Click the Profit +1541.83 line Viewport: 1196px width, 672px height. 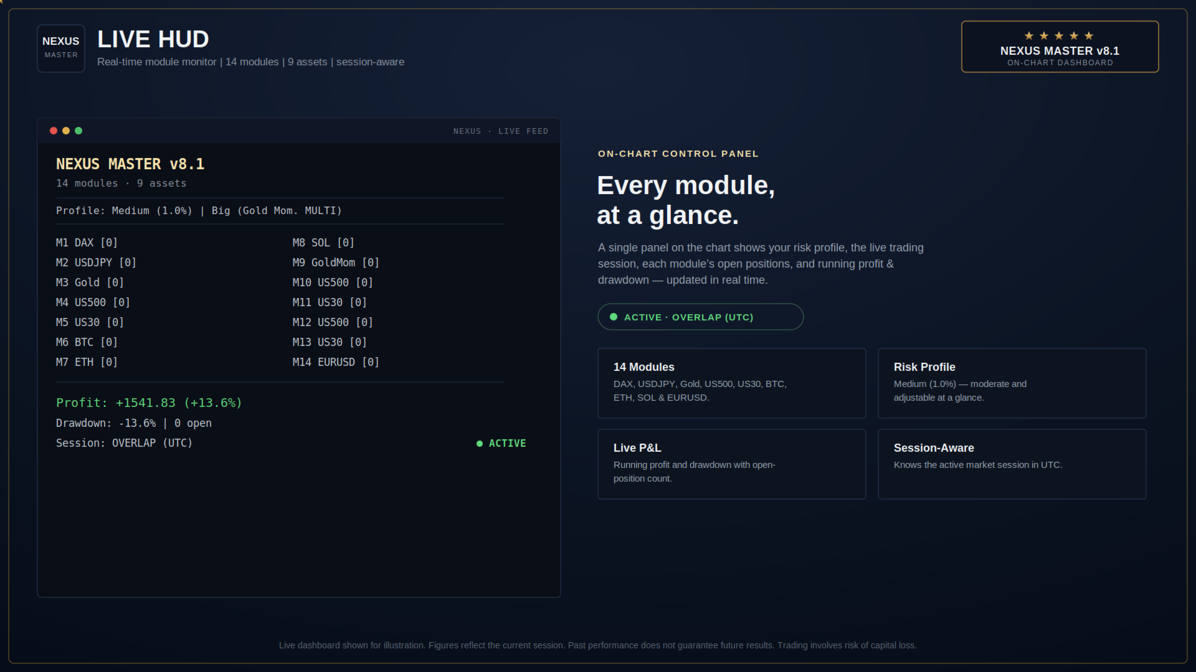pos(149,403)
